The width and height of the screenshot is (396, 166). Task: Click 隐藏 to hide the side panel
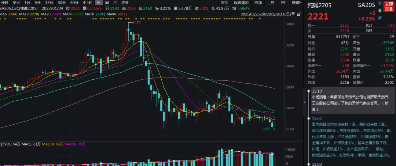(x=296, y=3)
